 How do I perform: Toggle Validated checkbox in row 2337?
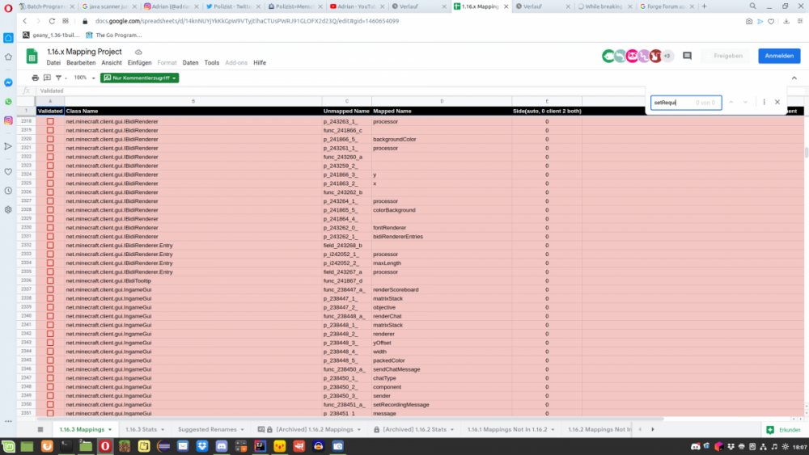click(x=50, y=289)
